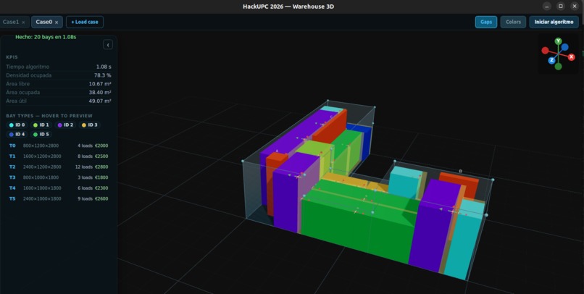Select the ID 1 lime bay type chip
This screenshot has height=294, width=584.
pos(41,125)
